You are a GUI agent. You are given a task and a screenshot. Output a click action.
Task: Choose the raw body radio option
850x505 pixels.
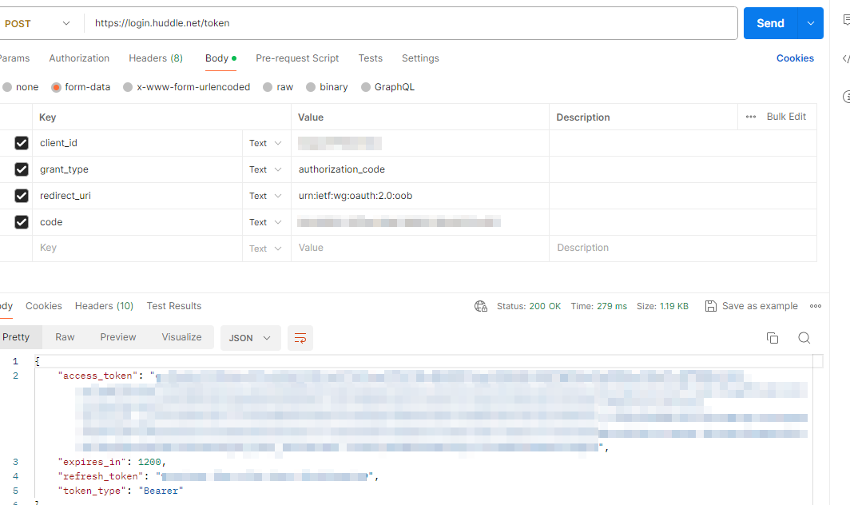[x=268, y=87]
